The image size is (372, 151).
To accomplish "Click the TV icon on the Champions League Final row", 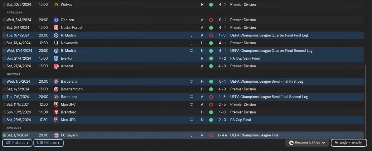I will (x=192, y=135).
